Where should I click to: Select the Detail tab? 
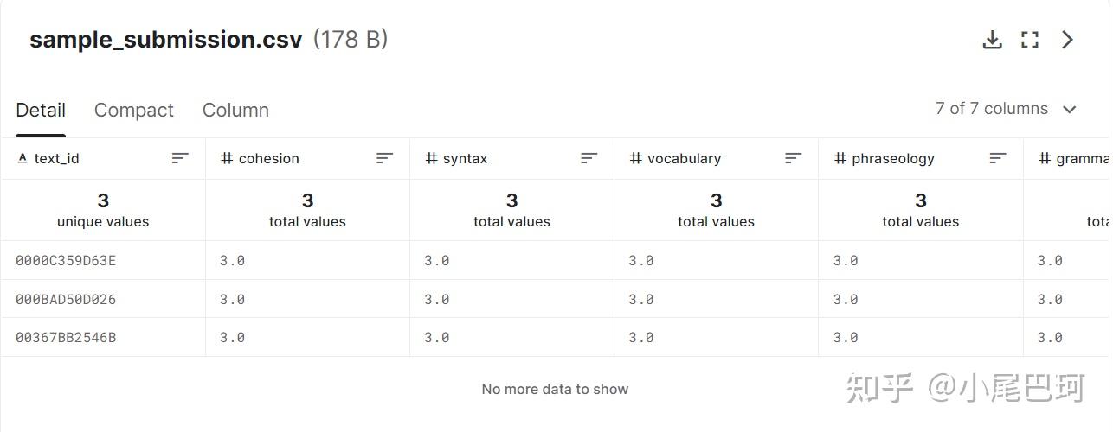coord(41,111)
